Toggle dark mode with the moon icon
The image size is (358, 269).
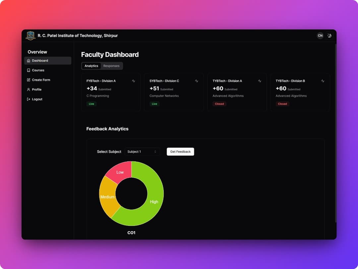pos(329,35)
